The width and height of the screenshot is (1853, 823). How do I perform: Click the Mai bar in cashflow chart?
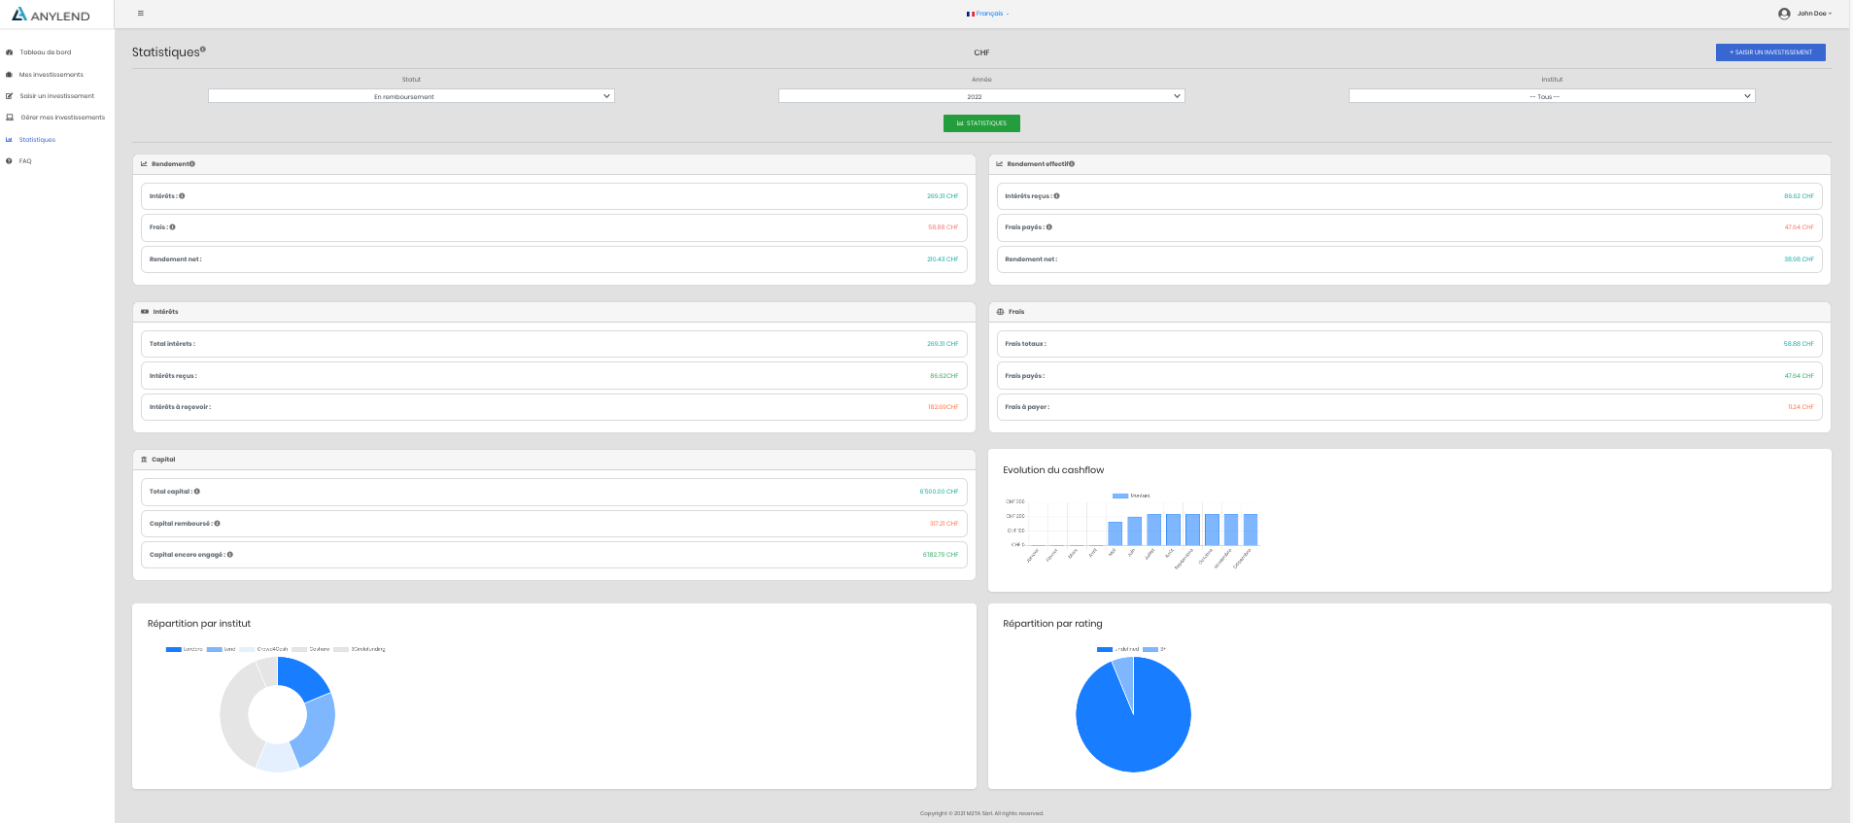click(1115, 533)
